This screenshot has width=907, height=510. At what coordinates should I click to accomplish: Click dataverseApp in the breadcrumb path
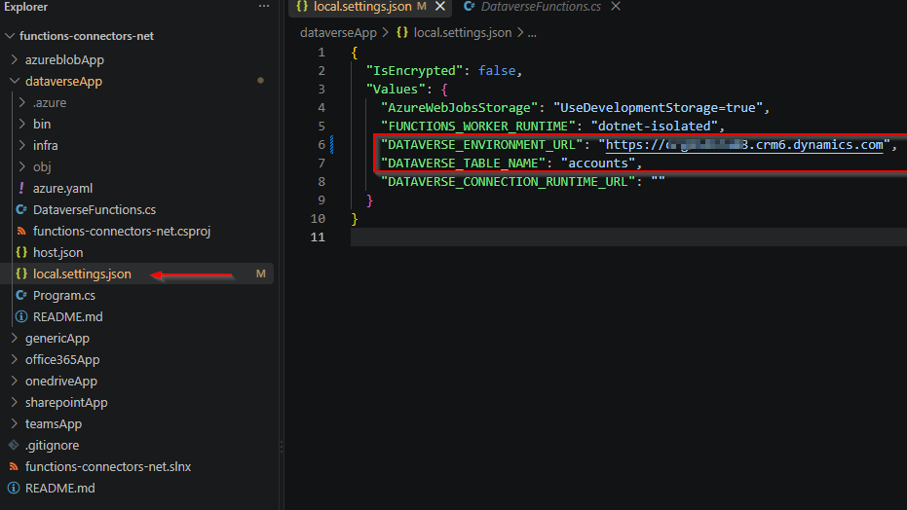pos(338,33)
